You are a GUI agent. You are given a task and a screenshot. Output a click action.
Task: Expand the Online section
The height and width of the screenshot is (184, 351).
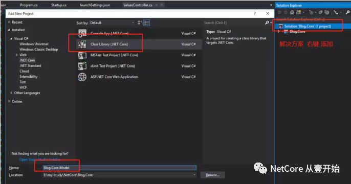9,101
